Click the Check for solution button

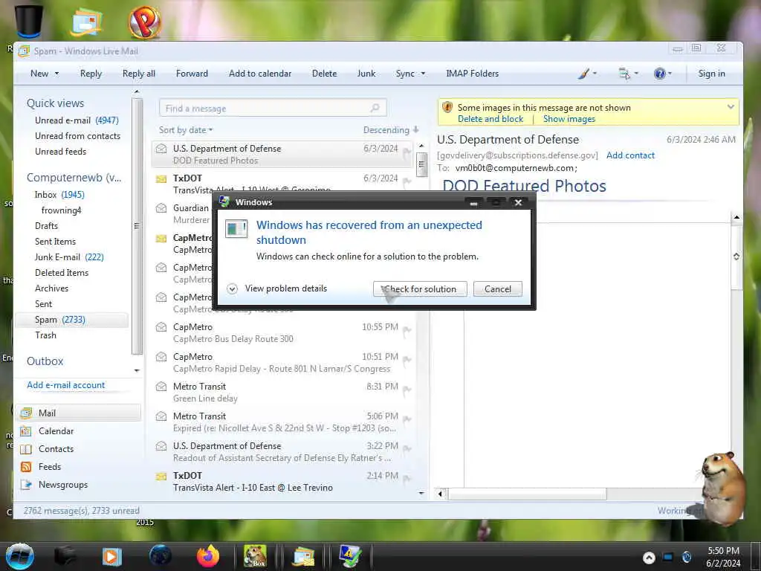pyautogui.click(x=420, y=289)
